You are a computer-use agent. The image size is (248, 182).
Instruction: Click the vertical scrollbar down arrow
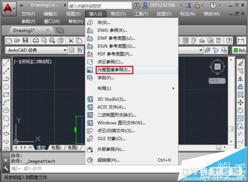(231, 142)
